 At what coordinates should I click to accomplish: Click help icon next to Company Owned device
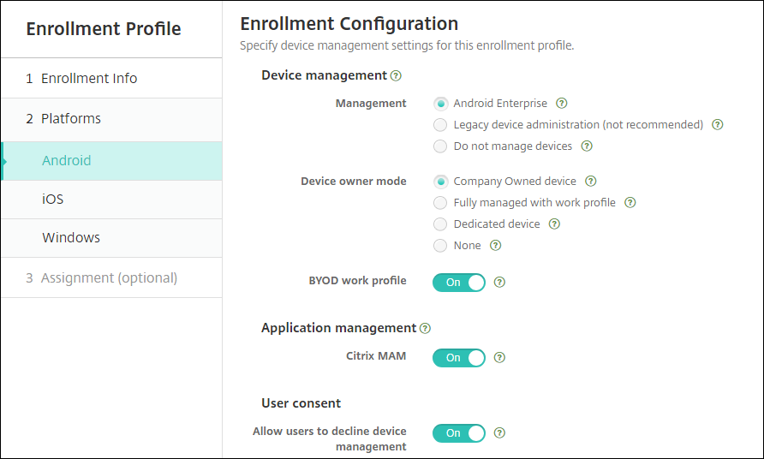[590, 182]
